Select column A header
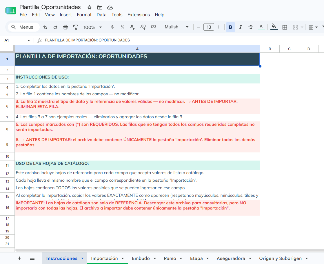This screenshot has height=264, width=324. click(x=137, y=49)
